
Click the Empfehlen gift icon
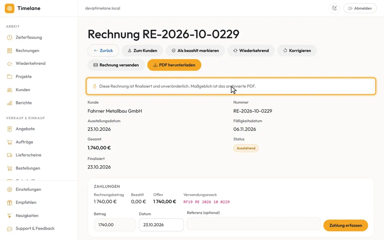pos(10,202)
